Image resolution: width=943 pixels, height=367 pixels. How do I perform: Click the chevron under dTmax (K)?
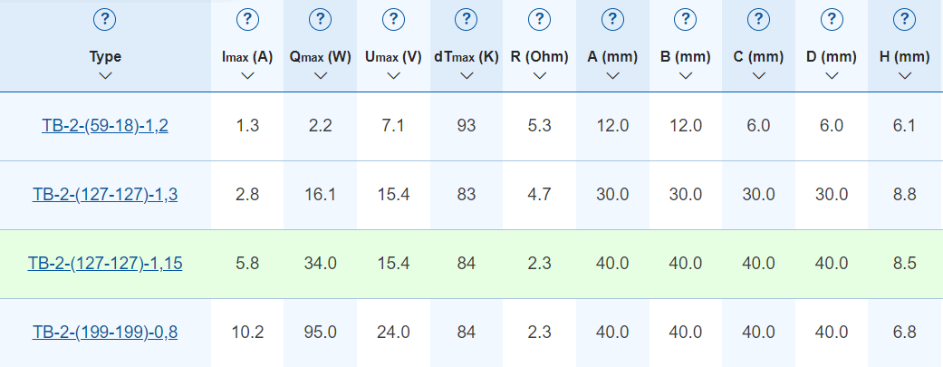click(467, 76)
